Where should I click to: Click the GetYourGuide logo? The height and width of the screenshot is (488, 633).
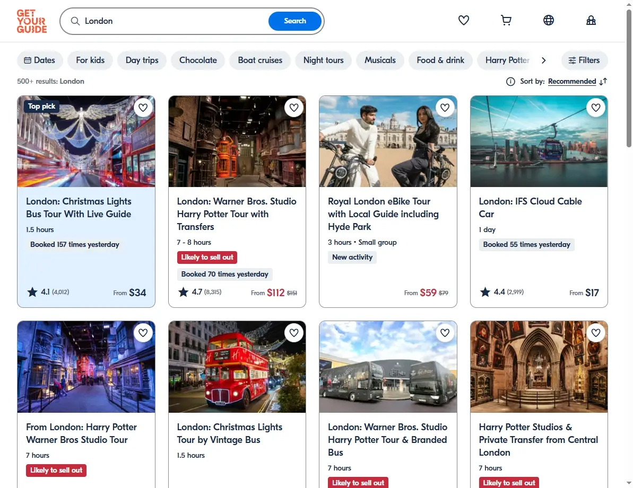point(32,21)
